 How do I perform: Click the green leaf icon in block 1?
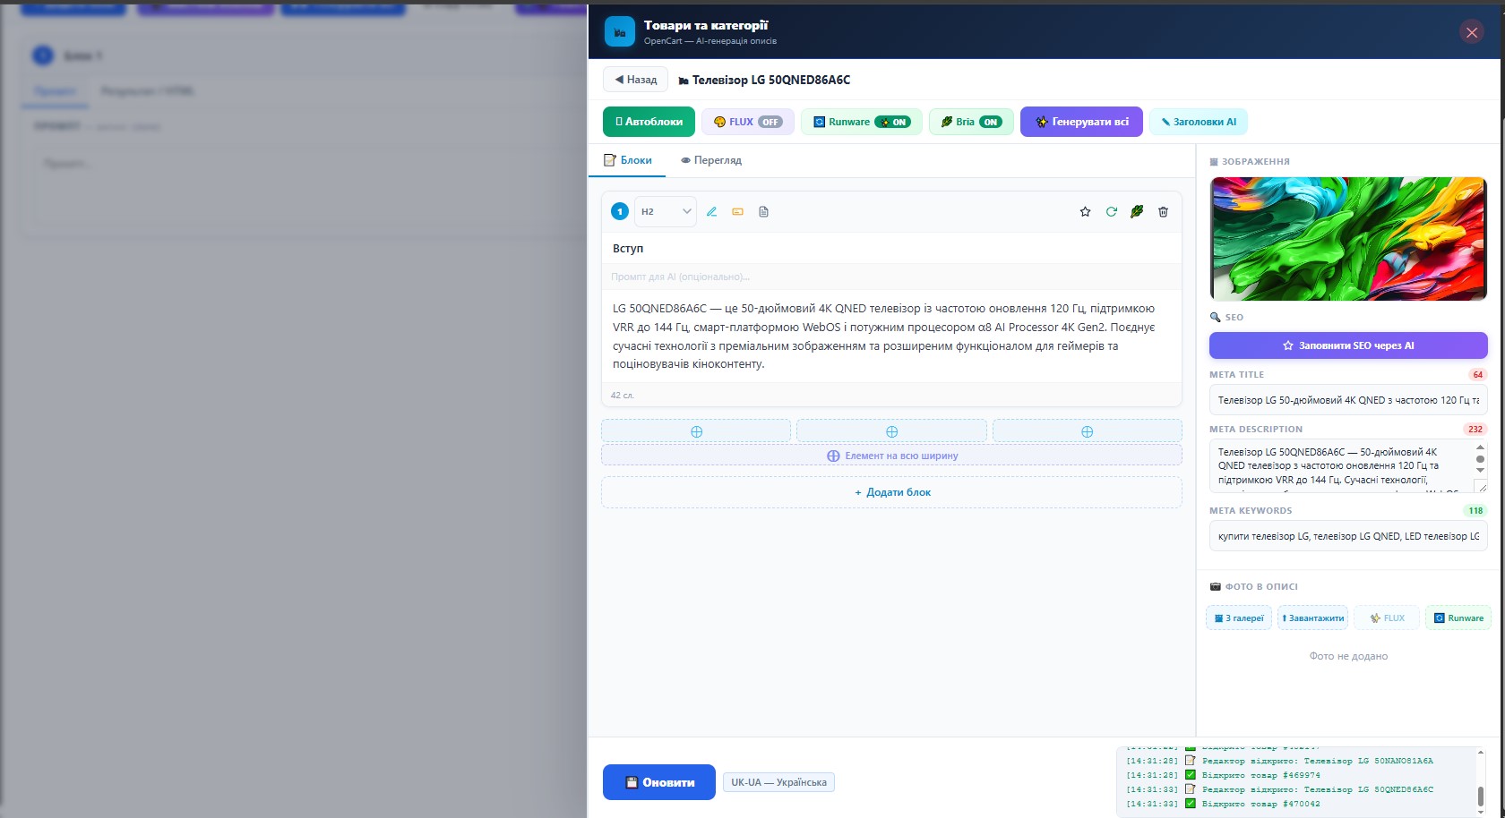coord(1137,212)
